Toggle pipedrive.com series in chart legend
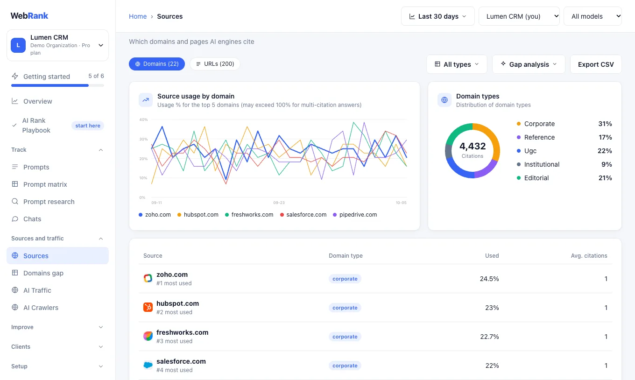Viewport: 635px width, 380px height. pyautogui.click(x=355, y=215)
